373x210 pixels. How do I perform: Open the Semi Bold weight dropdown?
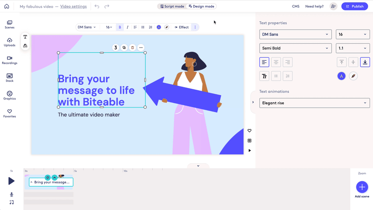[296, 48]
